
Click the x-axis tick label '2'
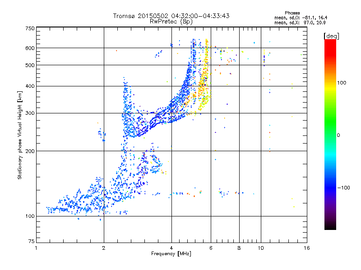104,248
